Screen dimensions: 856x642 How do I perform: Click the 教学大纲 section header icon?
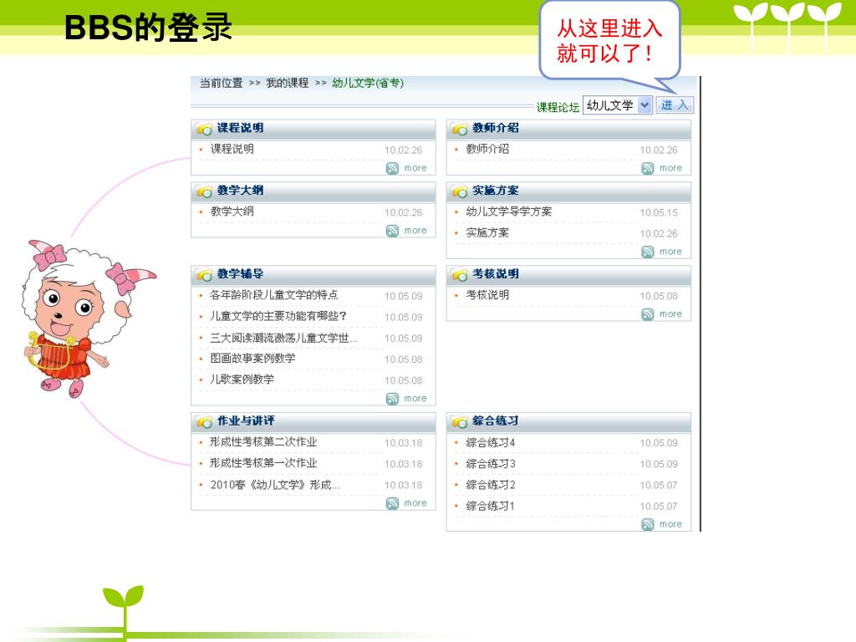tap(204, 191)
